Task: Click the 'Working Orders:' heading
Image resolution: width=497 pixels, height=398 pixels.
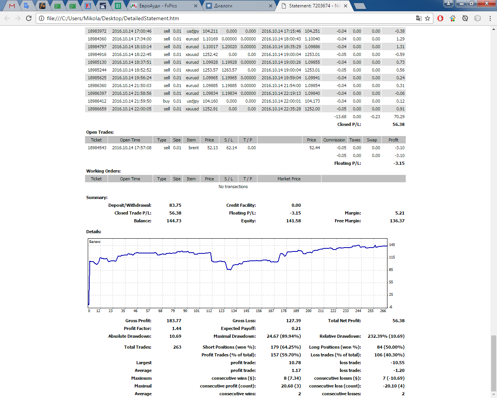Action: pyautogui.click(x=103, y=171)
